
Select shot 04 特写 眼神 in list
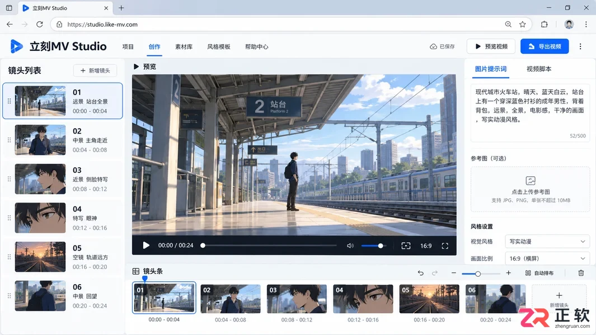pyautogui.click(x=63, y=218)
